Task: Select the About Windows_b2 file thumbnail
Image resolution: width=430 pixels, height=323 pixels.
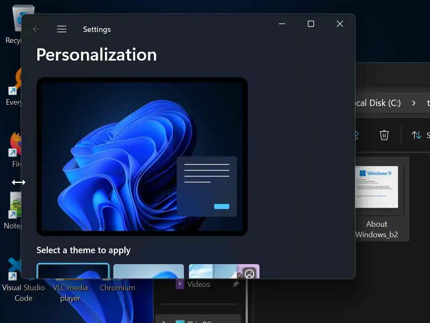Action: pos(377,187)
